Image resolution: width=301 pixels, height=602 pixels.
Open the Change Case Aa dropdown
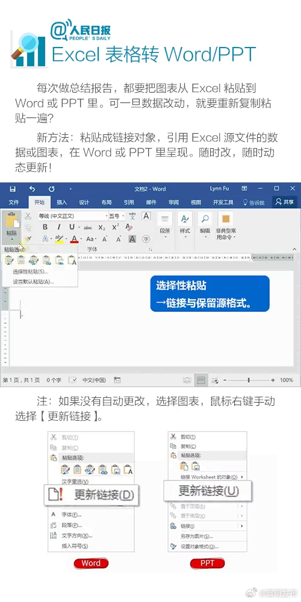point(90,239)
